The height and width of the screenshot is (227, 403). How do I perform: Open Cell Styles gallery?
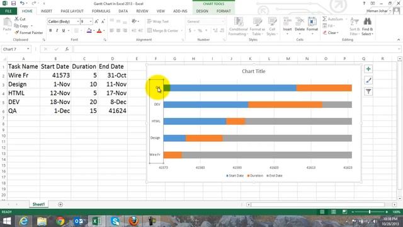coord(271,26)
